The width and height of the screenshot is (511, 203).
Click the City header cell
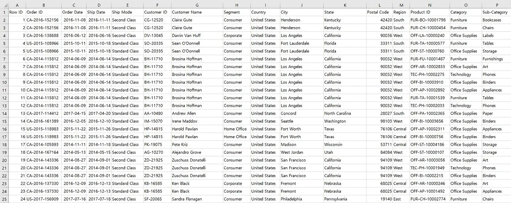[x=301, y=12]
